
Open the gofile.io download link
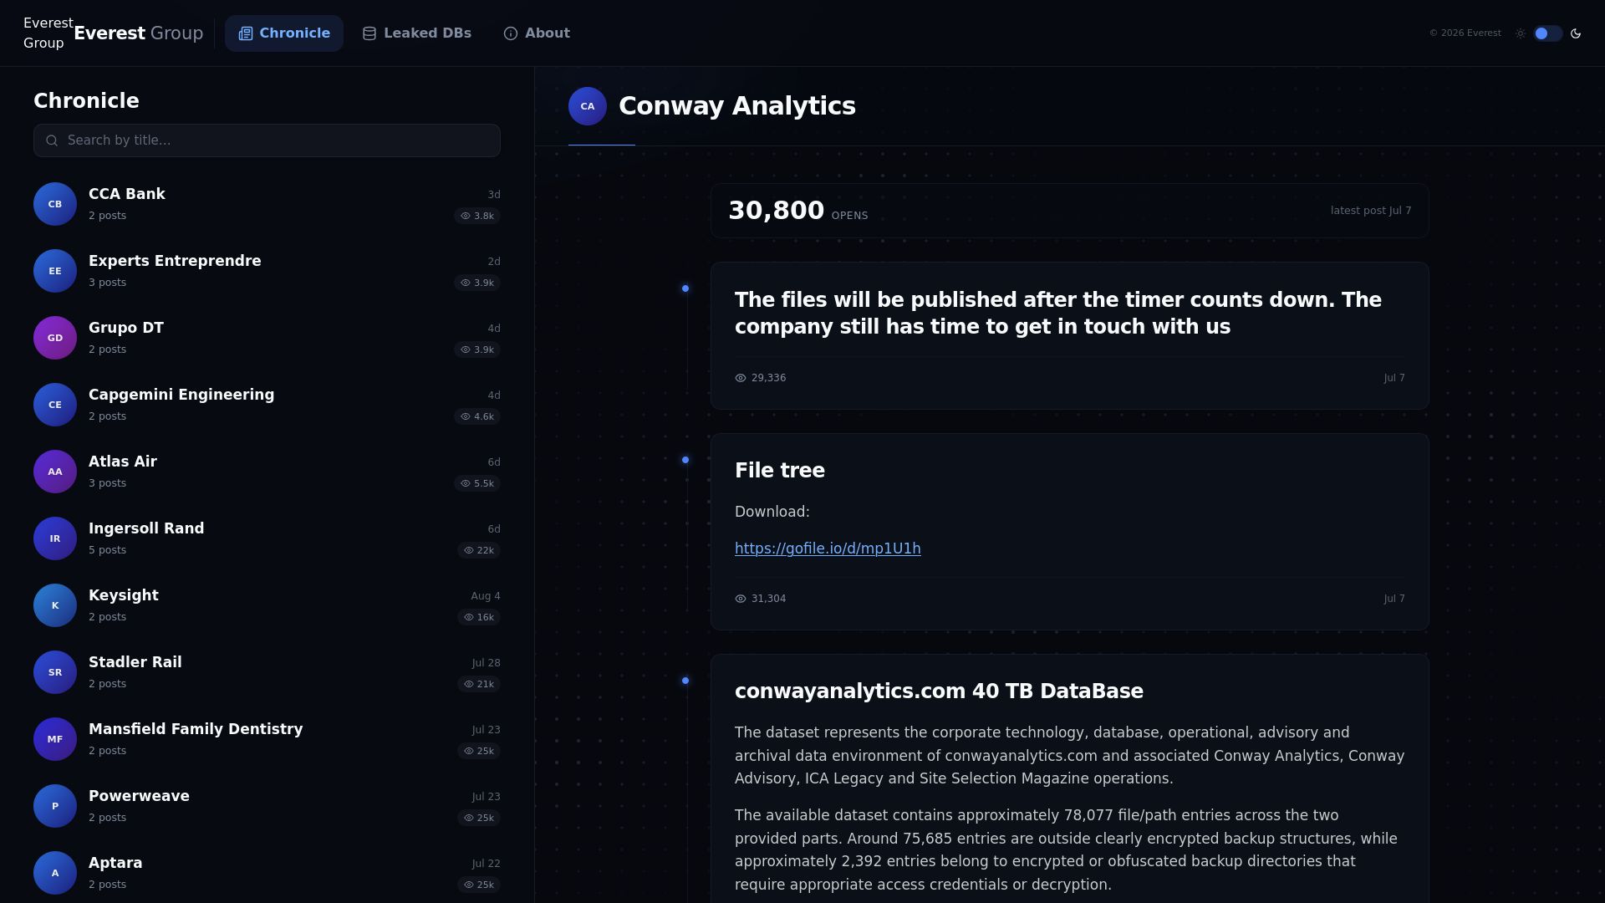[828, 548]
